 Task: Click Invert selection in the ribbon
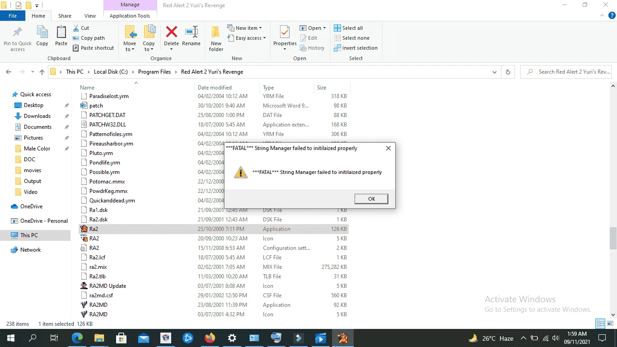pyautogui.click(x=355, y=48)
